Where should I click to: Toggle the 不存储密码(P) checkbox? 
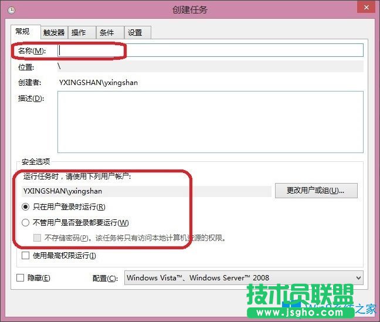coord(37,238)
